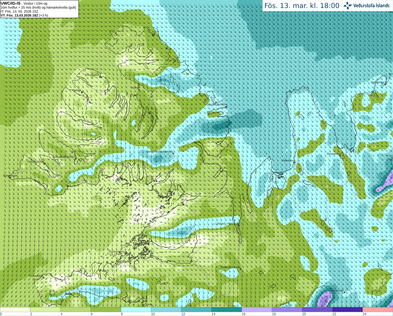Screen dimensions: 393x316
Task: Pick the 10–12 m/s turquoise legend swatch
Action: coord(166,310)
